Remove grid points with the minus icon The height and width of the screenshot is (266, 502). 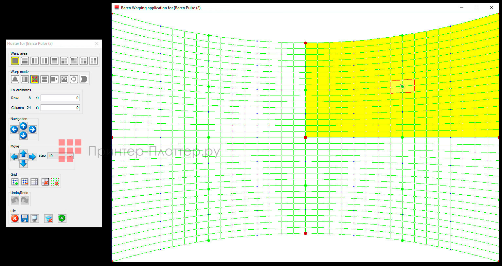pos(25,182)
